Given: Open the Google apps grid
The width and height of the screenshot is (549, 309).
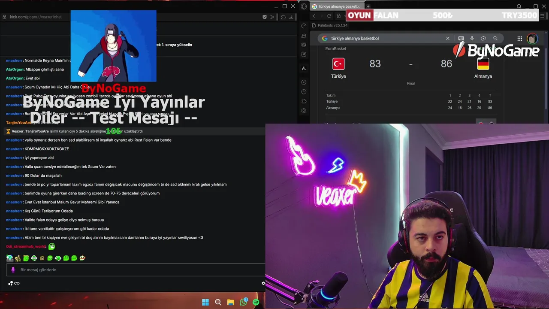Looking at the screenshot, I should (520, 39).
